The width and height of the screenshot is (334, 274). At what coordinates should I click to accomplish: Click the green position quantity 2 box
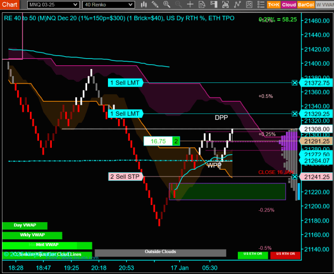[x=176, y=141]
